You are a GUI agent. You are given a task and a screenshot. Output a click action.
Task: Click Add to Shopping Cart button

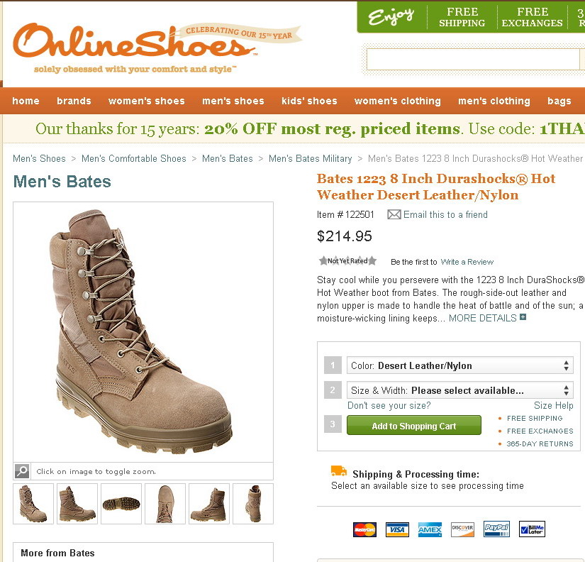tap(413, 426)
